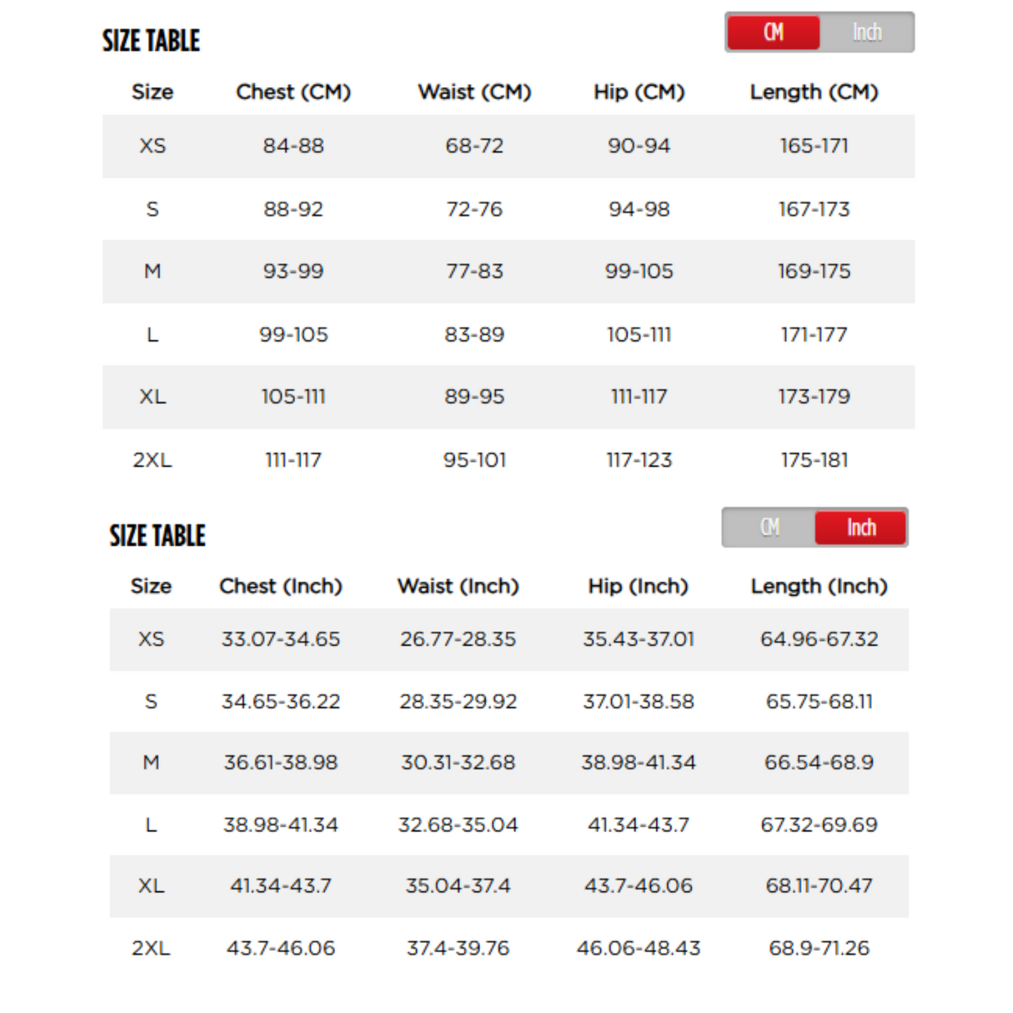This screenshot has height=1013, width=1013.
Task: Select XS row in the CM table
Action: point(152,146)
